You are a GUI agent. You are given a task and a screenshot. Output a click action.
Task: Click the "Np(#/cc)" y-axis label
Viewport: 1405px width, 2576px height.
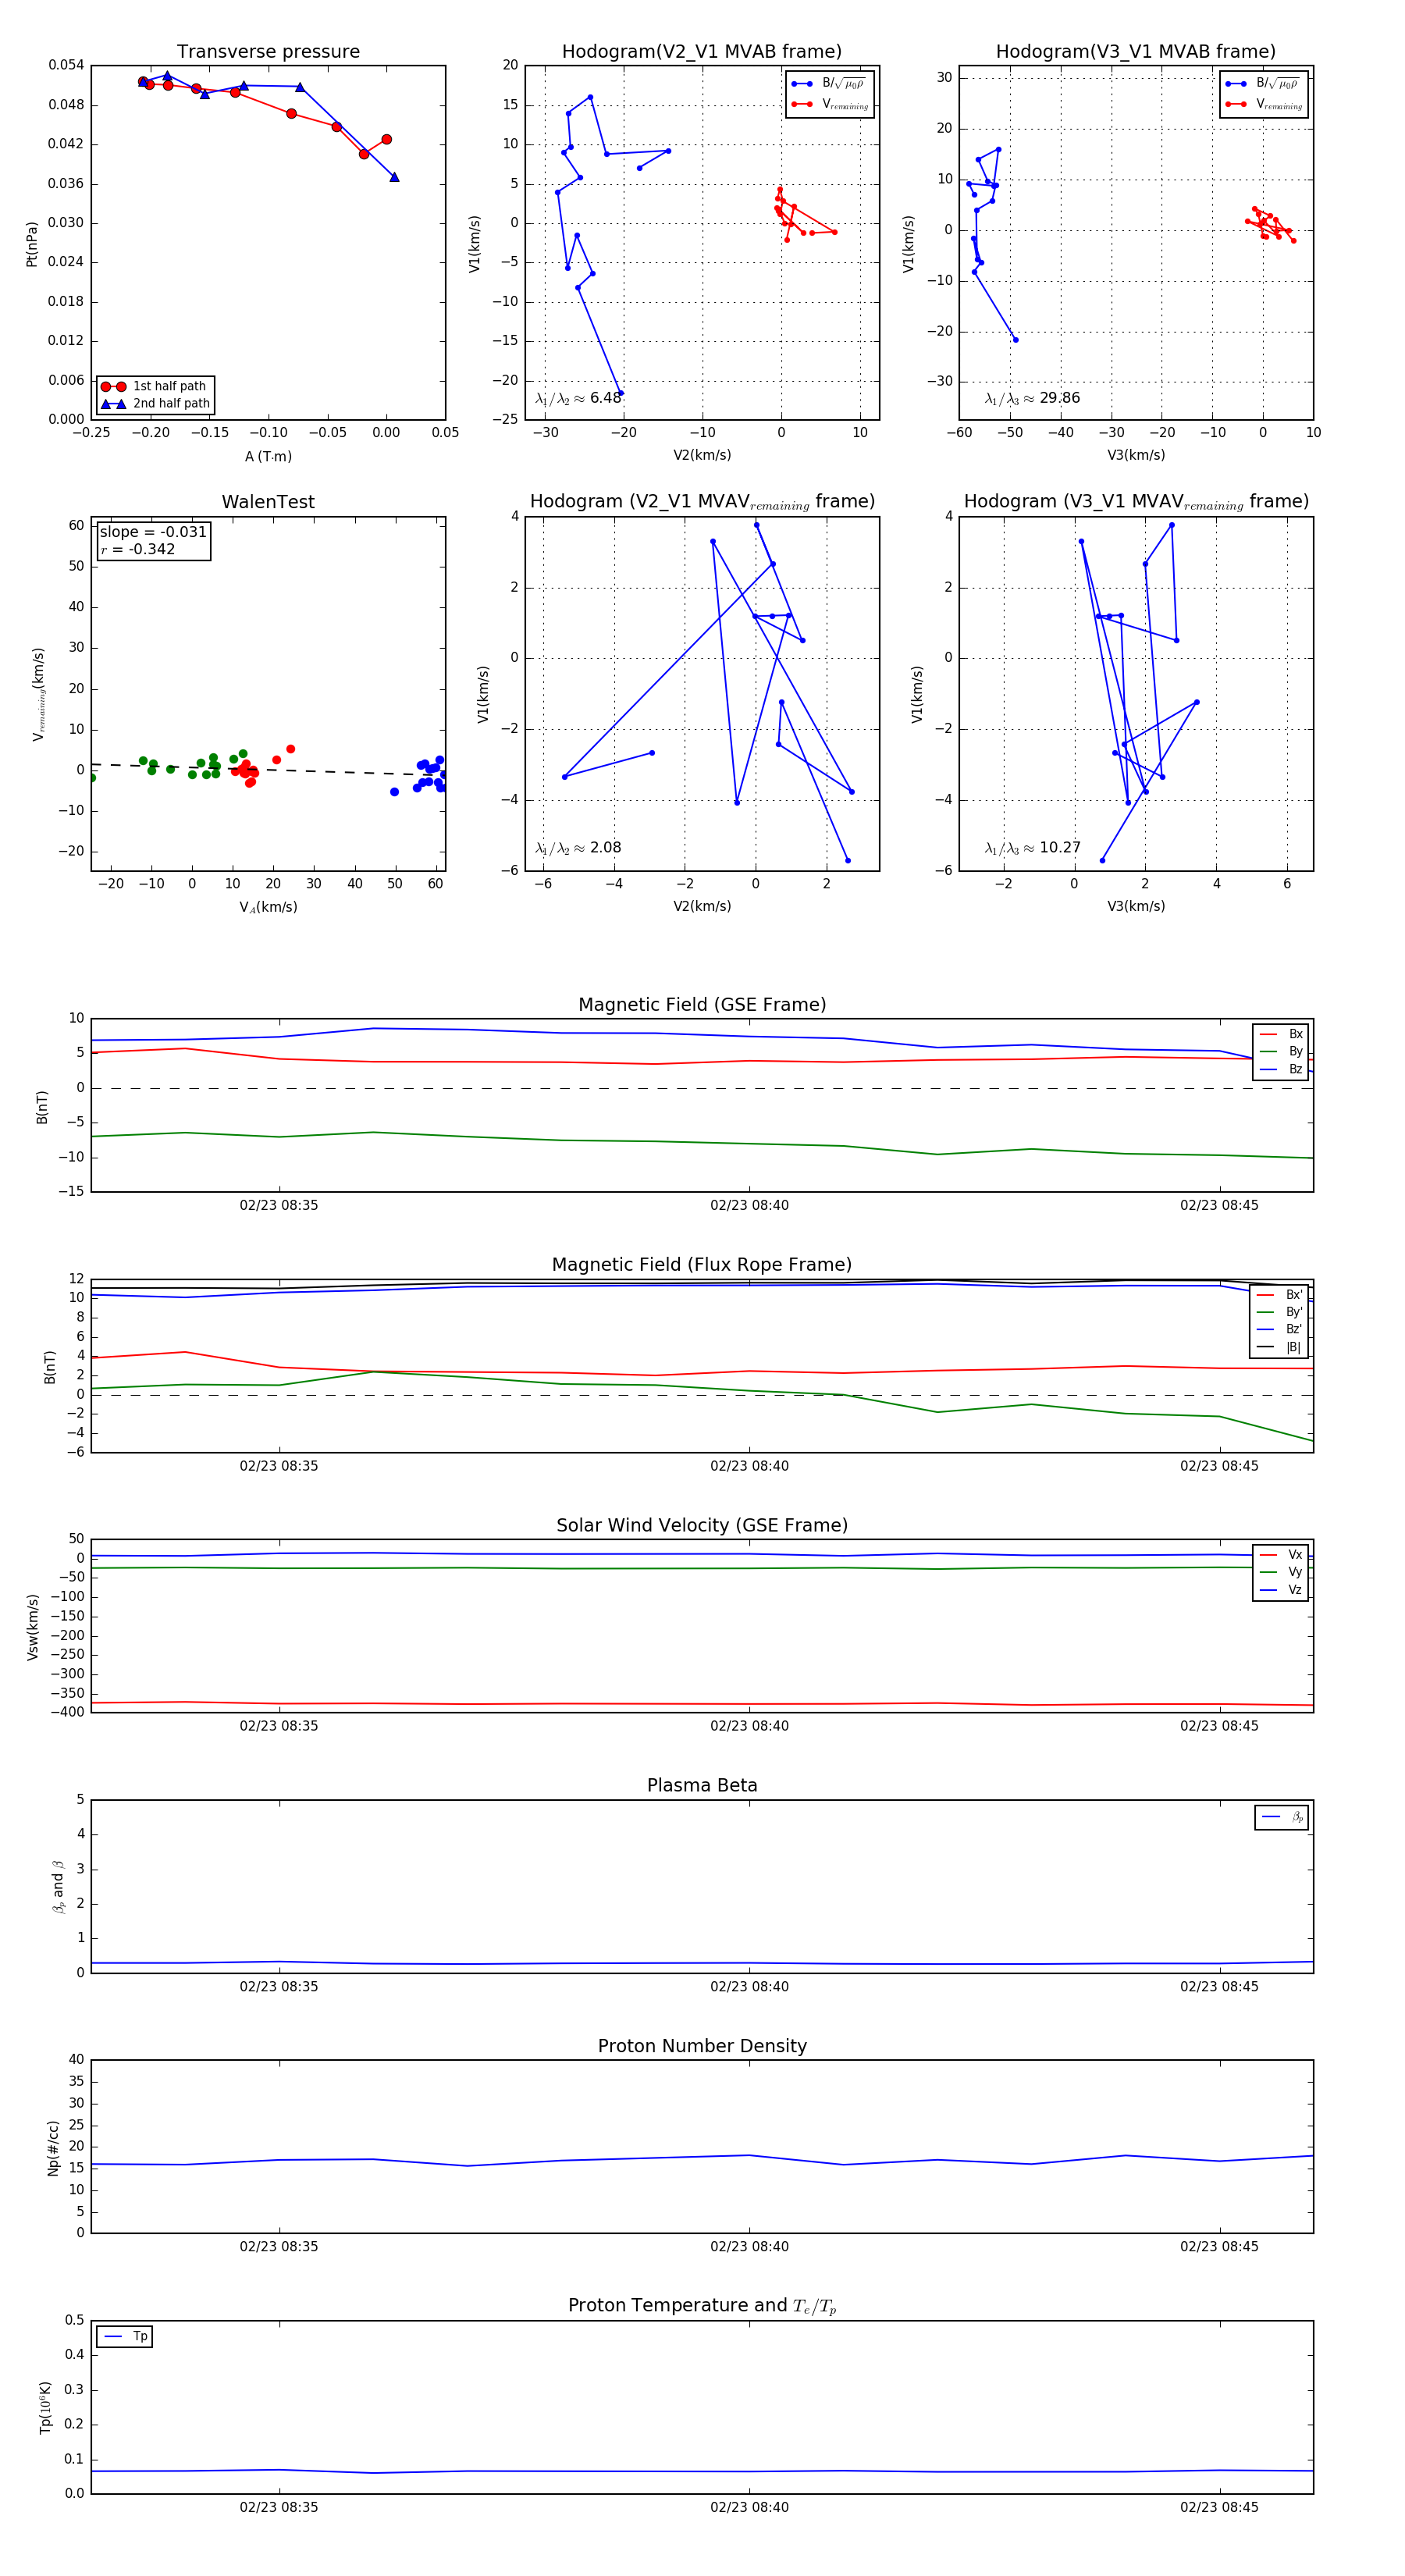point(53,2147)
